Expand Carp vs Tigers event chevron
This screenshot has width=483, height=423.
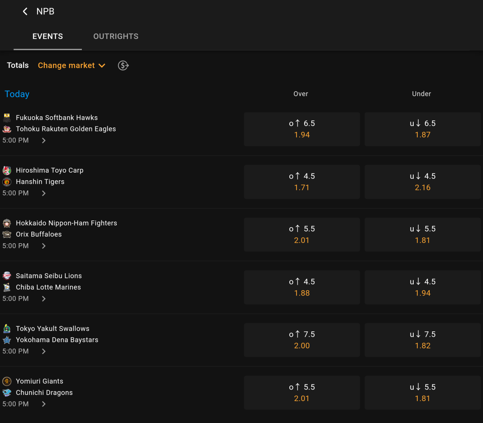44,193
